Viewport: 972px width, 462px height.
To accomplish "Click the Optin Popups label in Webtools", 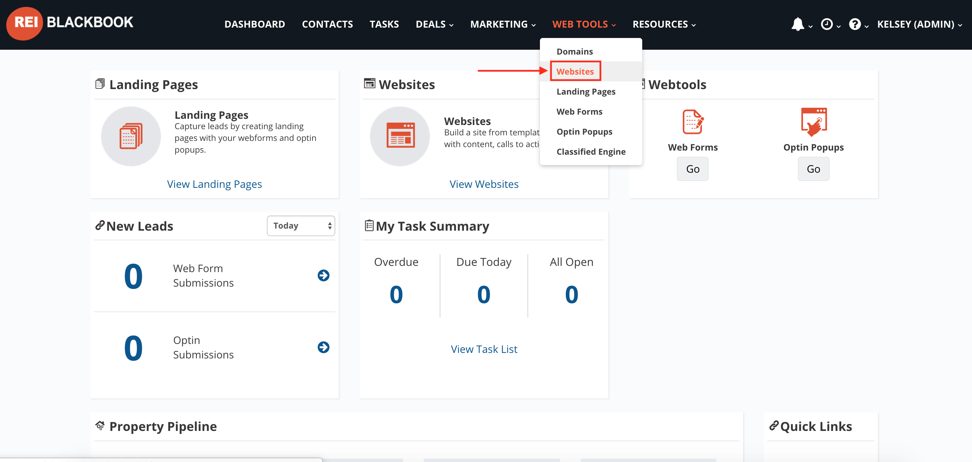I will pos(814,147).
